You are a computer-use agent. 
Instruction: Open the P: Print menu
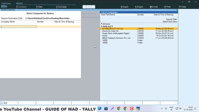(x=167, y=7)
